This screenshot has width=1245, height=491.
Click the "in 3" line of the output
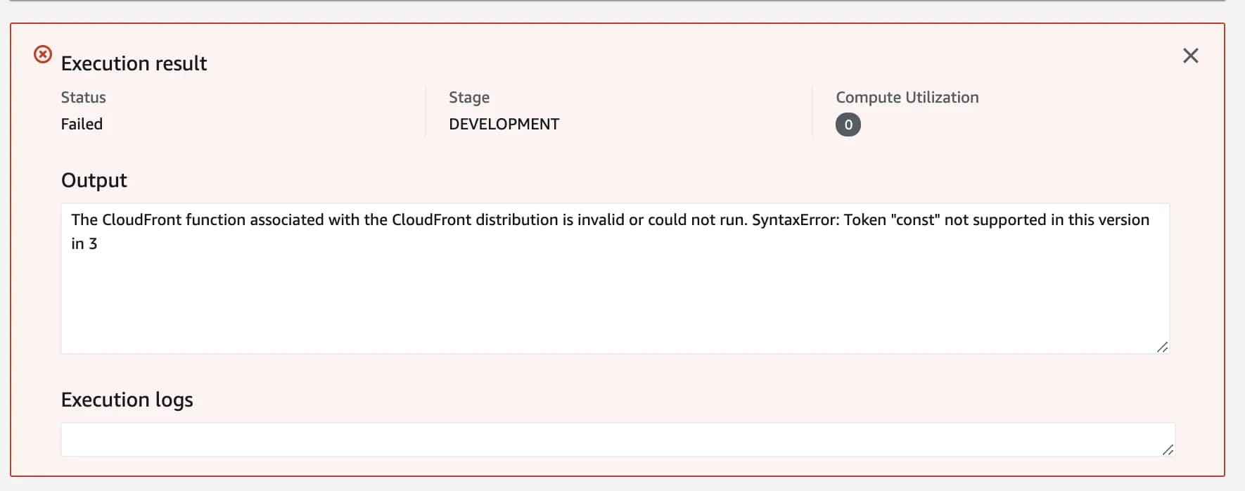[84, 243]
